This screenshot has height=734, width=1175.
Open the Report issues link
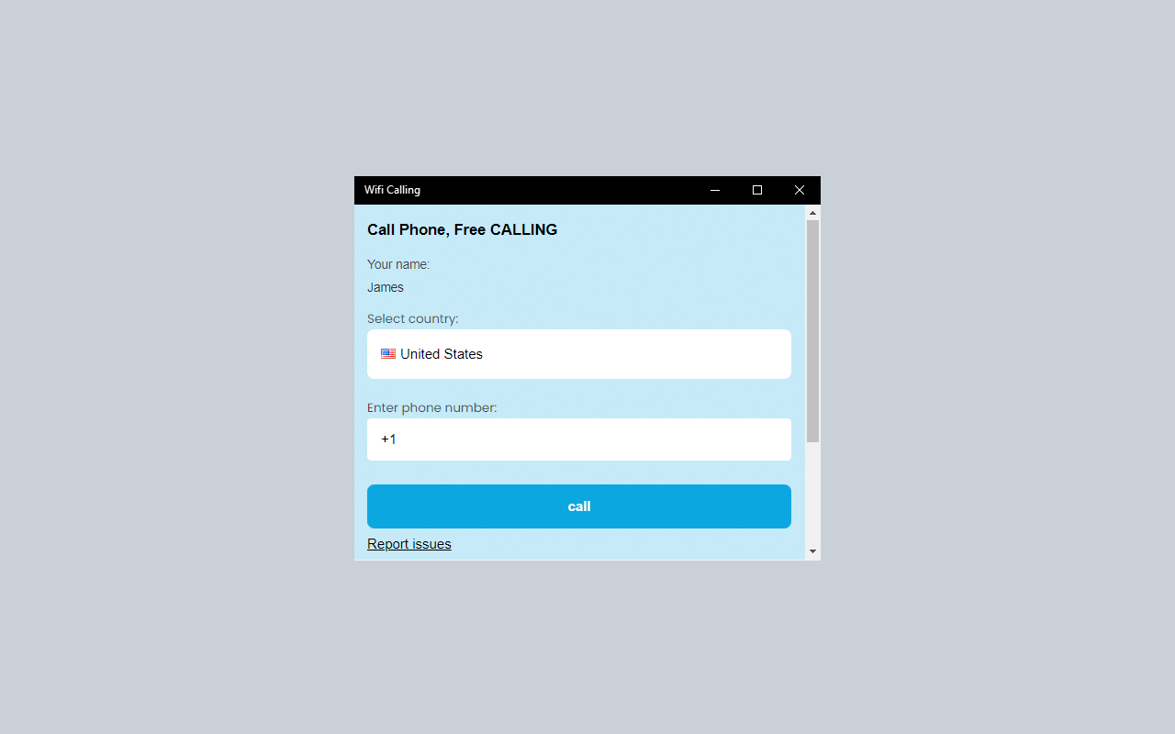[x=408, y=543]
